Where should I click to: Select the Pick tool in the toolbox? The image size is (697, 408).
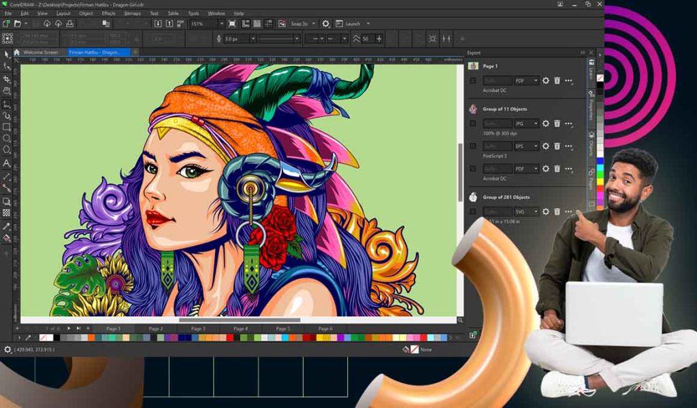(6, 54)
